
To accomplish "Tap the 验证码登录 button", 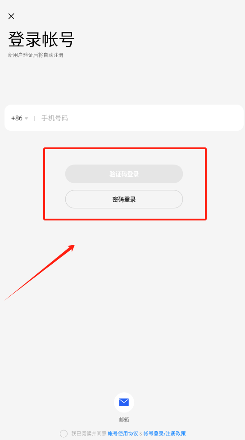I will coord(124,174).
